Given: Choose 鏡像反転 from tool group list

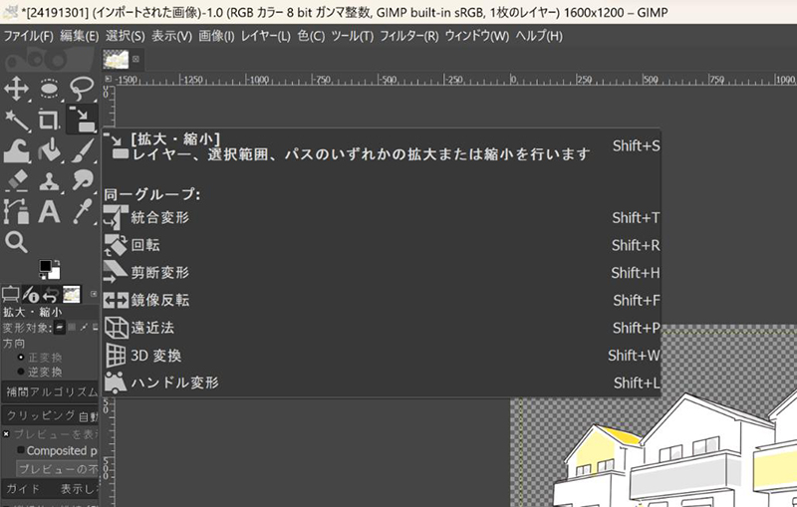Looking at the screenshot, I should point(382,300).
